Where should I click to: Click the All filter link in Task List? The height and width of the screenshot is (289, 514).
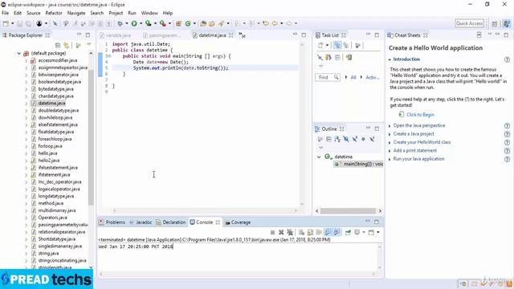click(353, 77)
